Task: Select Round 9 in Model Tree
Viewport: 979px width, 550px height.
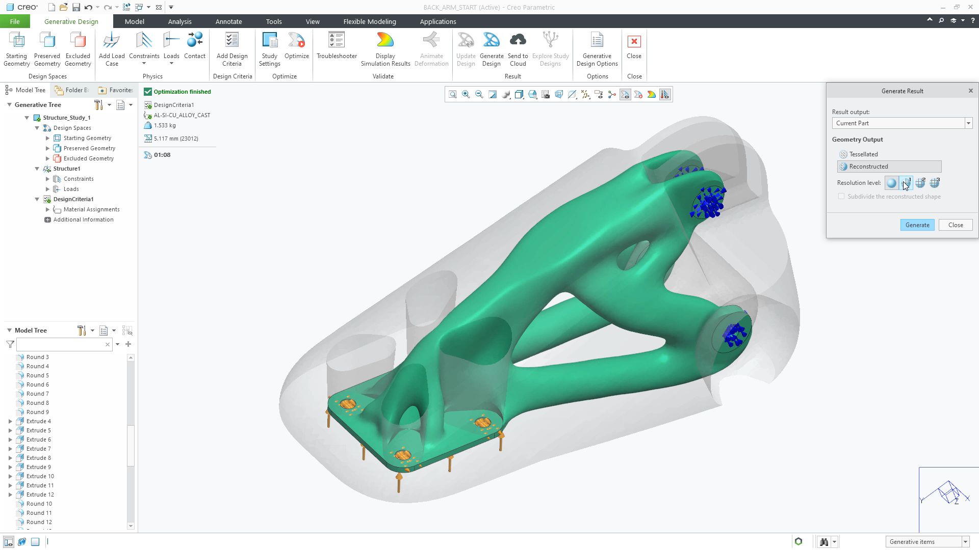Action: point(38,412)
